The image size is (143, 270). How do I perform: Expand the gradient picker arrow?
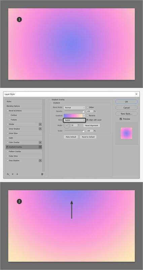pyautogui.click(x=84, y=116)
